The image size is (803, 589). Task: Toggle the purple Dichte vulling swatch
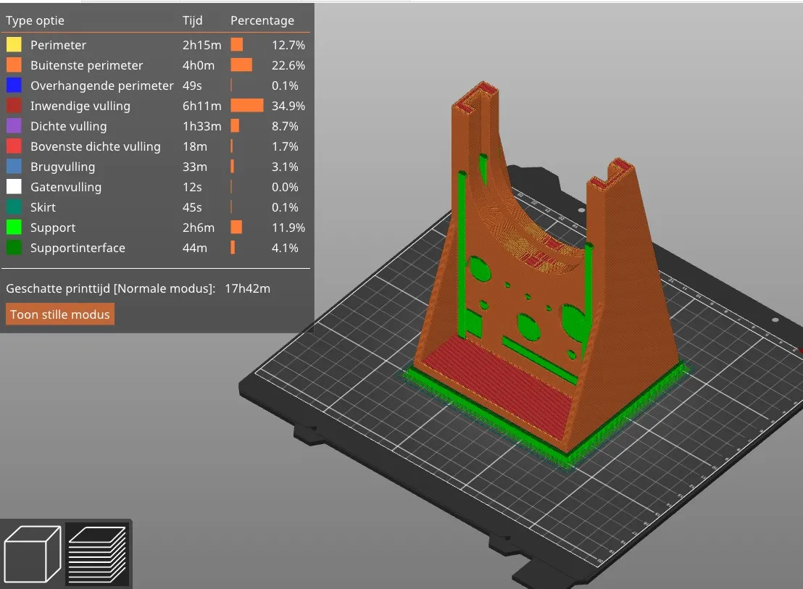(14, 126)
